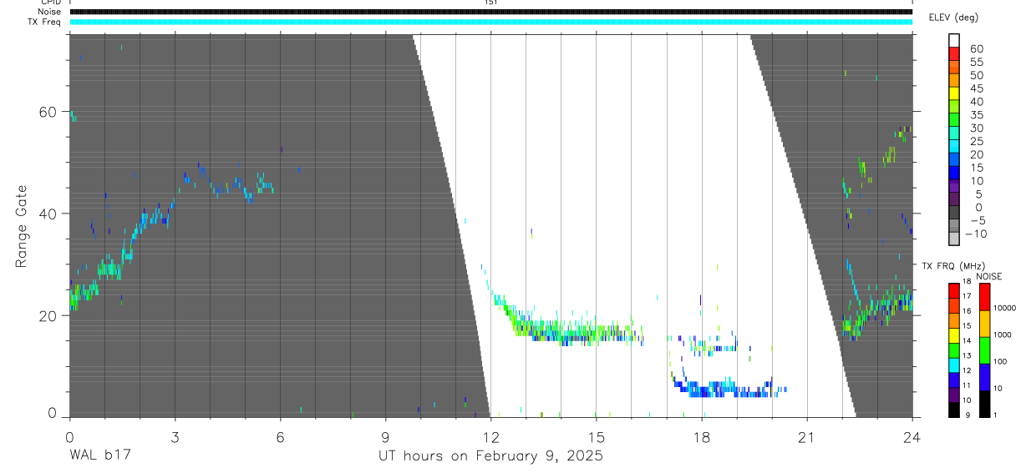Screen dimensions: 1026x473
Task: Click the yellow segment of the NOISE color bar
Action: pyautogui.click(x=985, y=323)
